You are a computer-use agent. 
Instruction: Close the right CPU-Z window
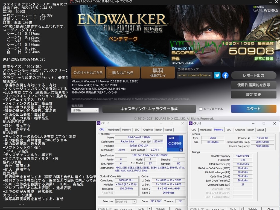pos(275,123)
